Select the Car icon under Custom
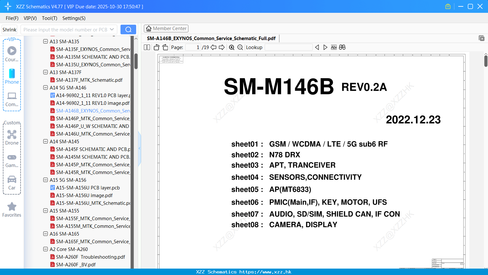 coord(12,179)
